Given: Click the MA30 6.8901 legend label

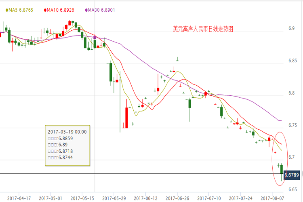Looking at the screenshot, I should pyautogui.click(x=101, y=10).
